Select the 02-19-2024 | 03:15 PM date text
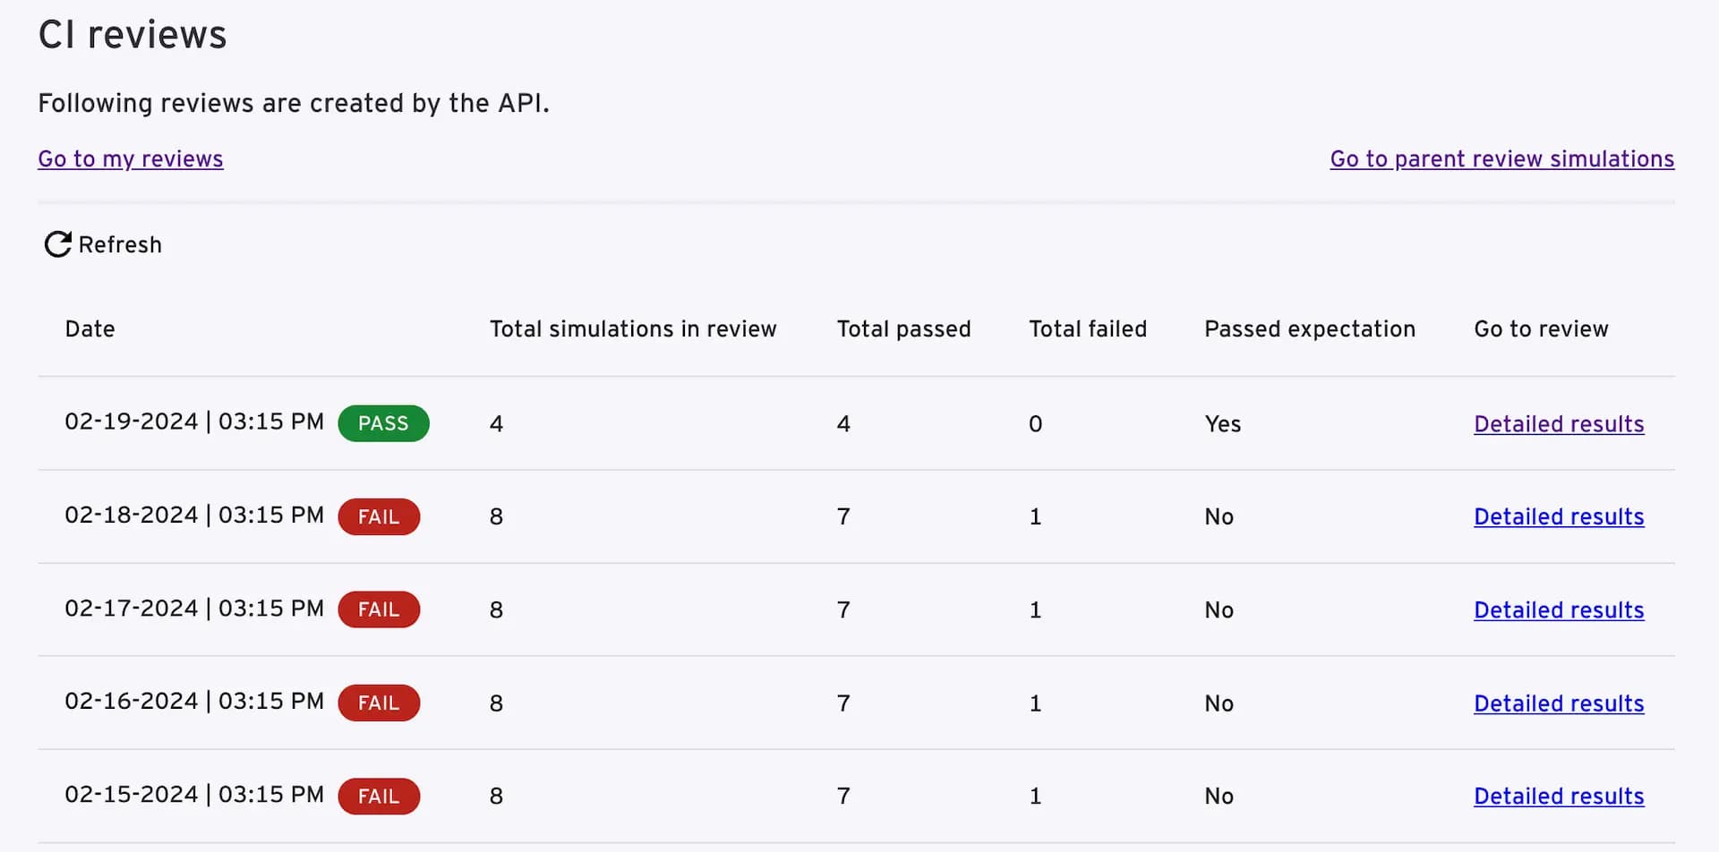The height and width of the screenshot is (852, 1719). click(x=194, y=422)
